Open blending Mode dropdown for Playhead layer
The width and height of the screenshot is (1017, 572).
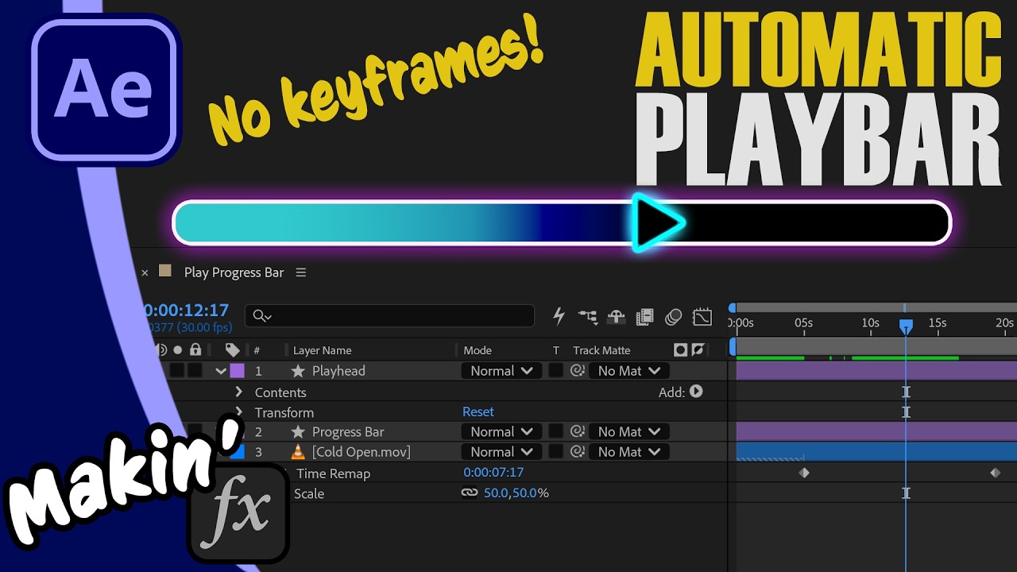pyautogui.click(x=502, y=371)
